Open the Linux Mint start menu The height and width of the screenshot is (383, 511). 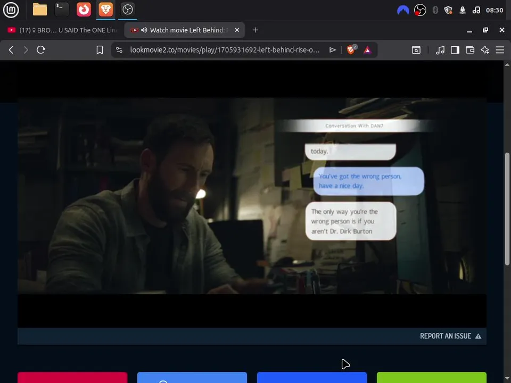click(11, 10)
